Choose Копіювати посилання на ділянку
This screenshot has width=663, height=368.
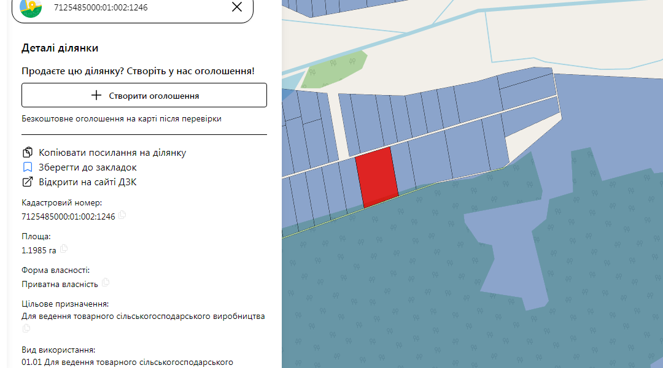[x=112, y=152]
